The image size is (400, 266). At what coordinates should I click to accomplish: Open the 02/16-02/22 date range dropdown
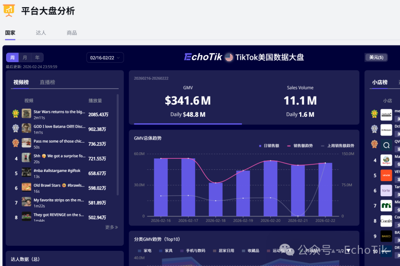coord(105,58)
